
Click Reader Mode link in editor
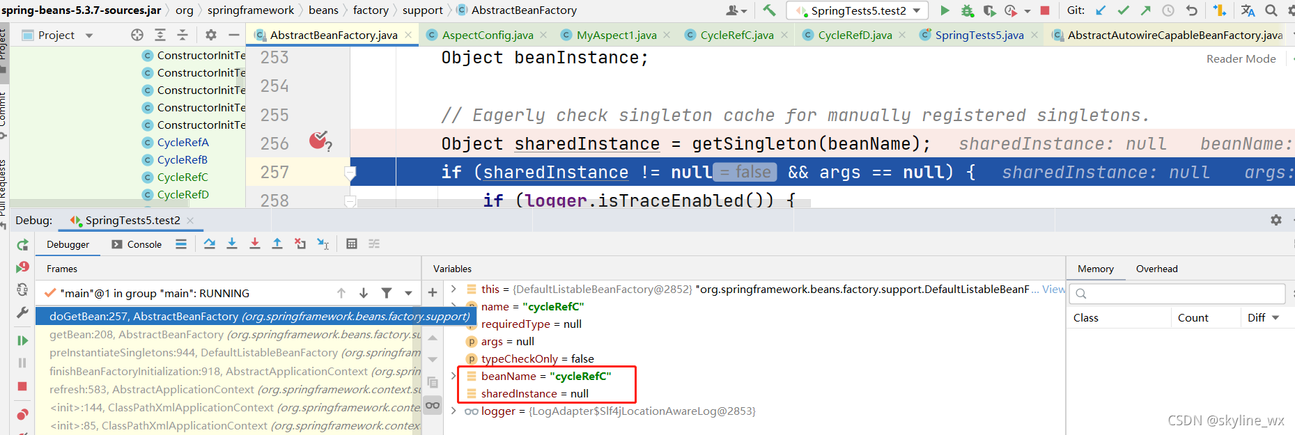click(1241, 59)
